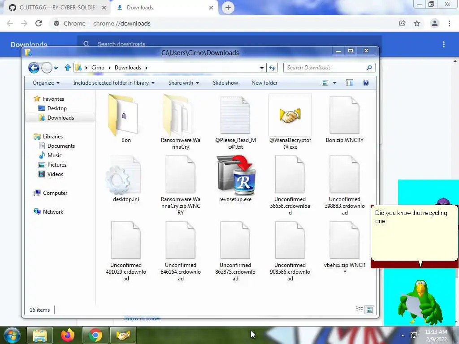Open WanaDecryptor from the taskbar
The width and height of the screenshot is (459, 344).
tap(123, 335)
